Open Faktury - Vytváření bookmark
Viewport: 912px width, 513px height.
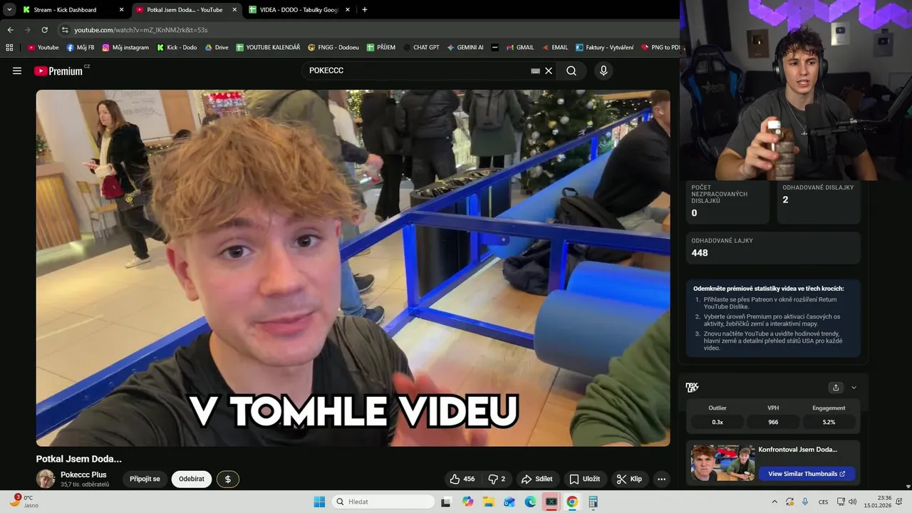(604, 47)
